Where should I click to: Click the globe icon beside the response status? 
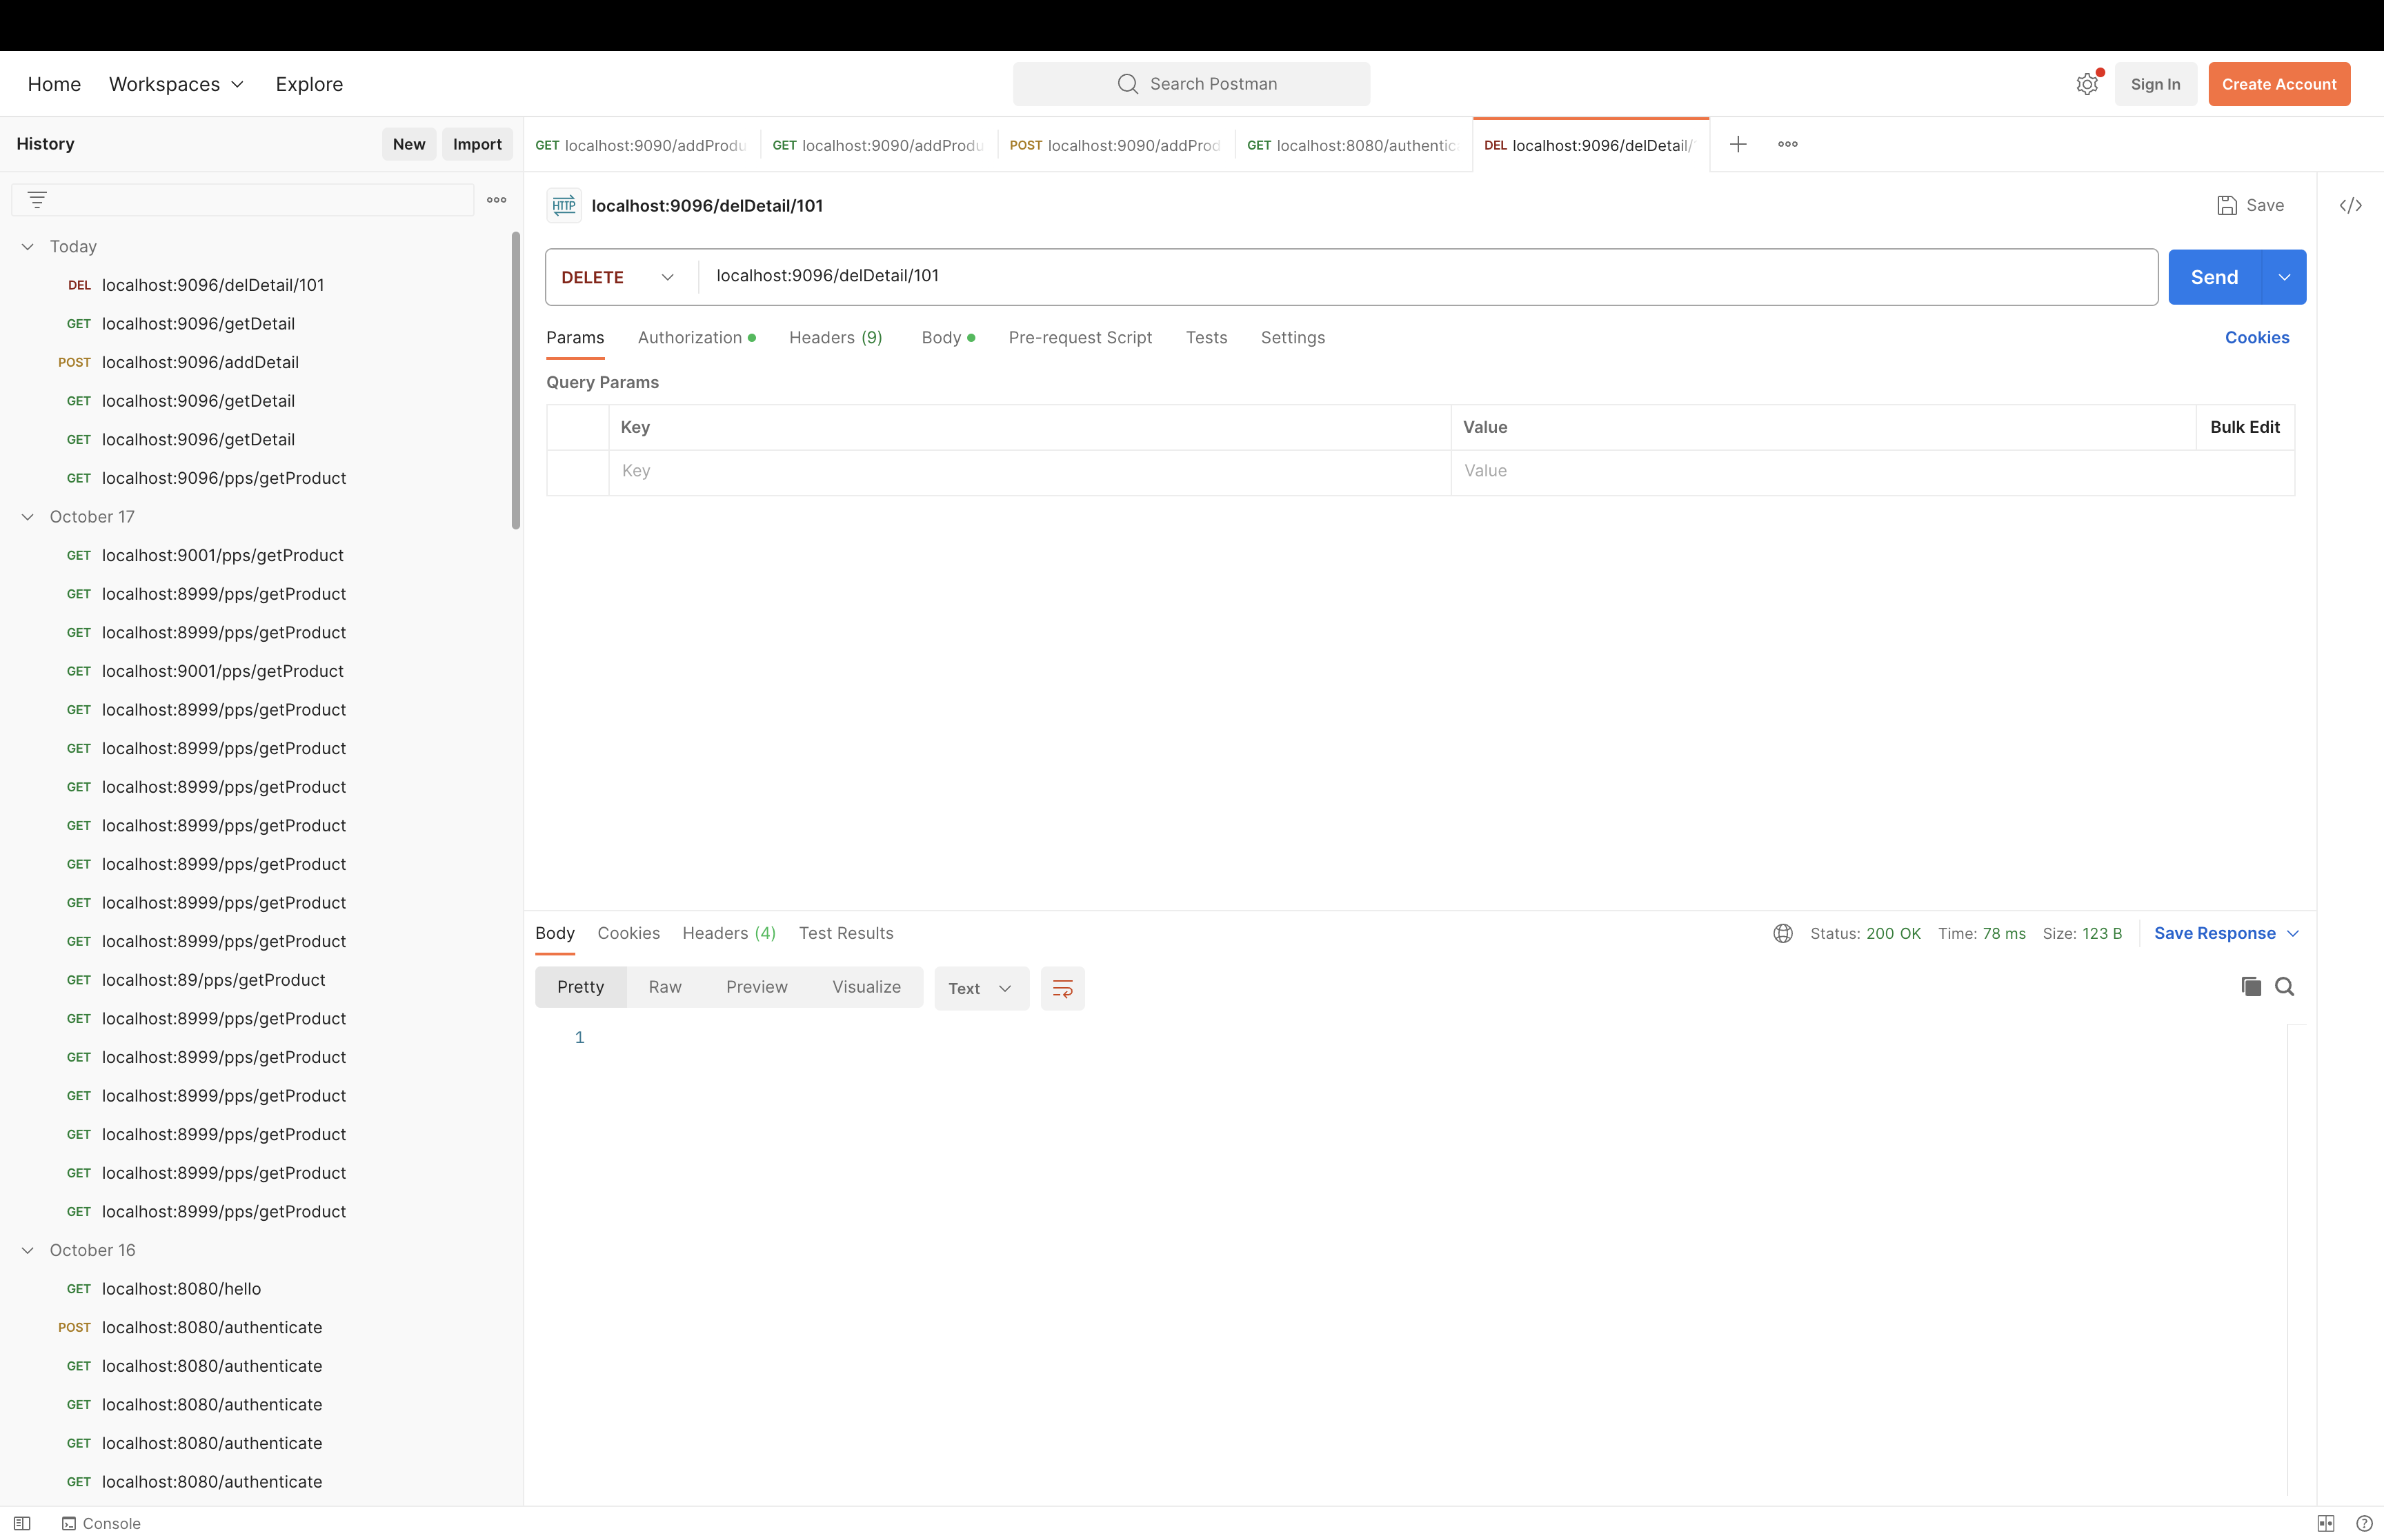tap(1782, 933)
